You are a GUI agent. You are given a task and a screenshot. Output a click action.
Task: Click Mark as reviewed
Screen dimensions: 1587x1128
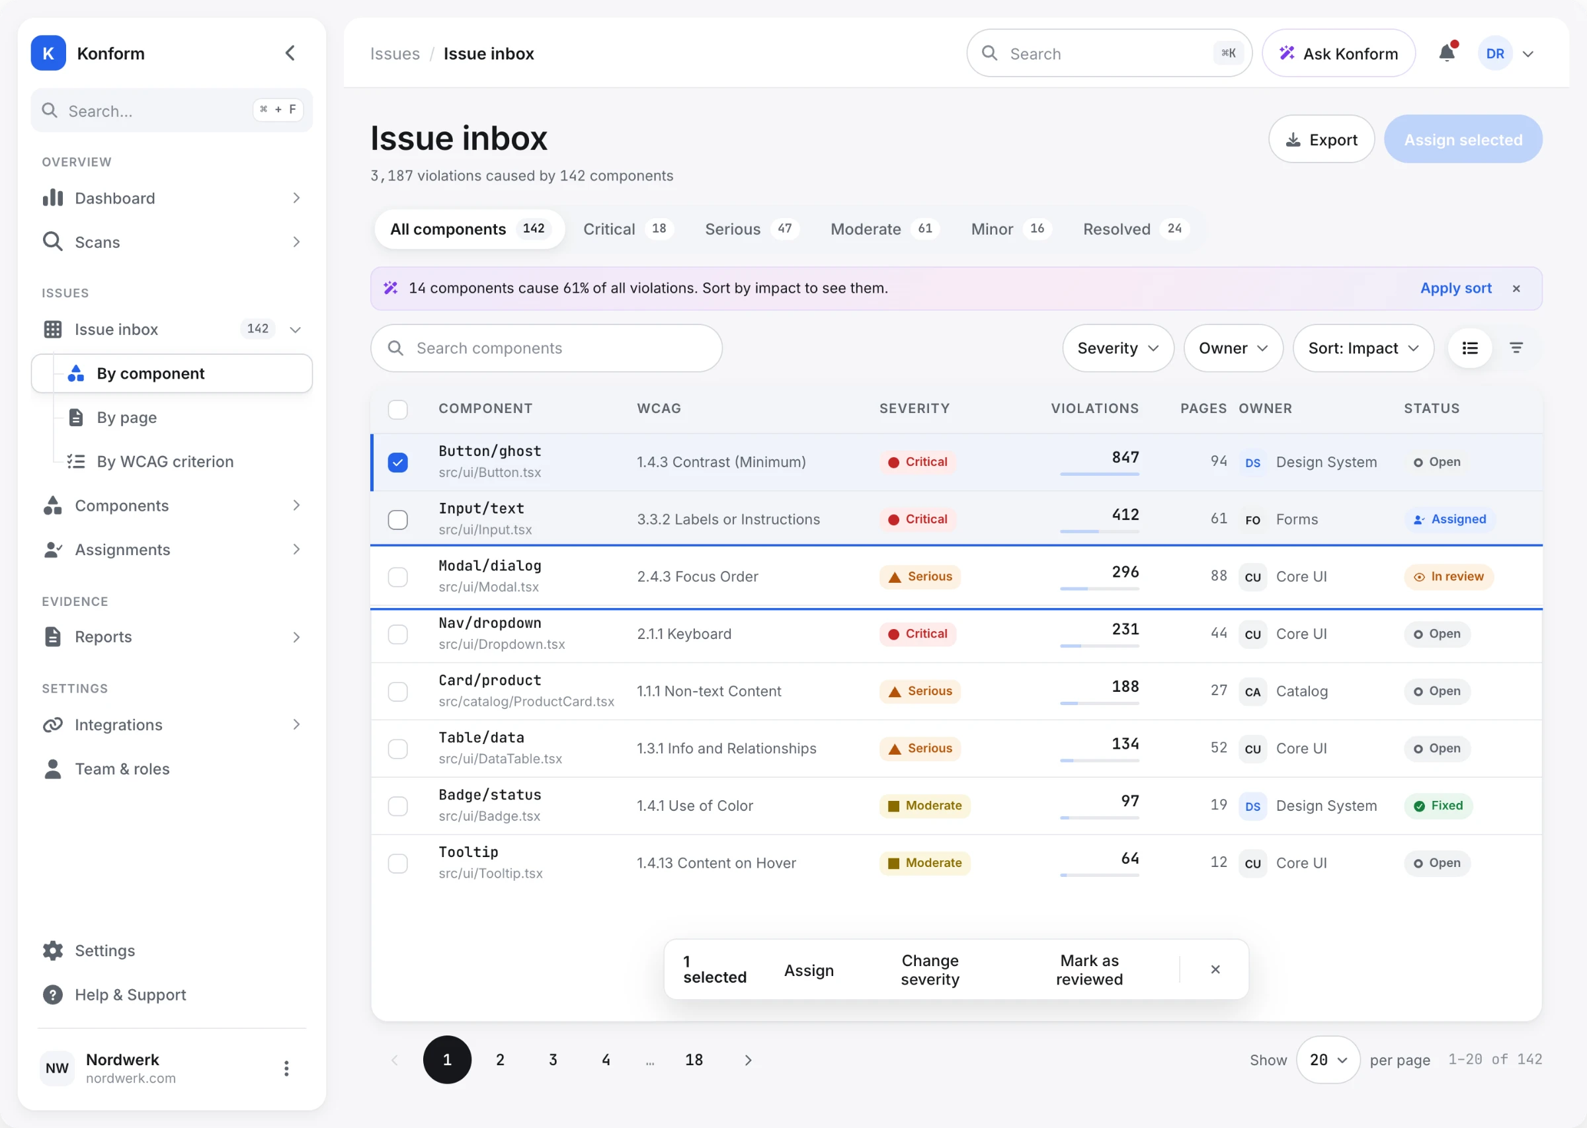[1089, 969]
